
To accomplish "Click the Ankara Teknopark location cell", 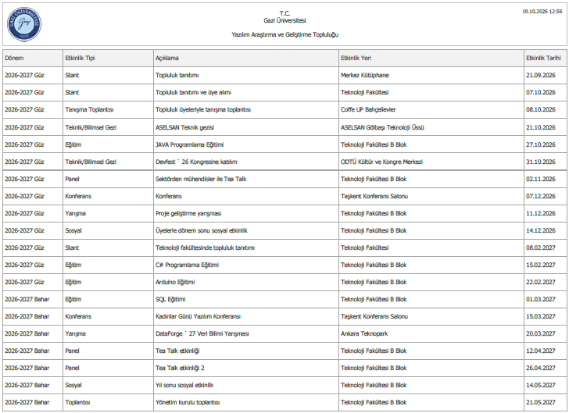I will coord(431,333).
